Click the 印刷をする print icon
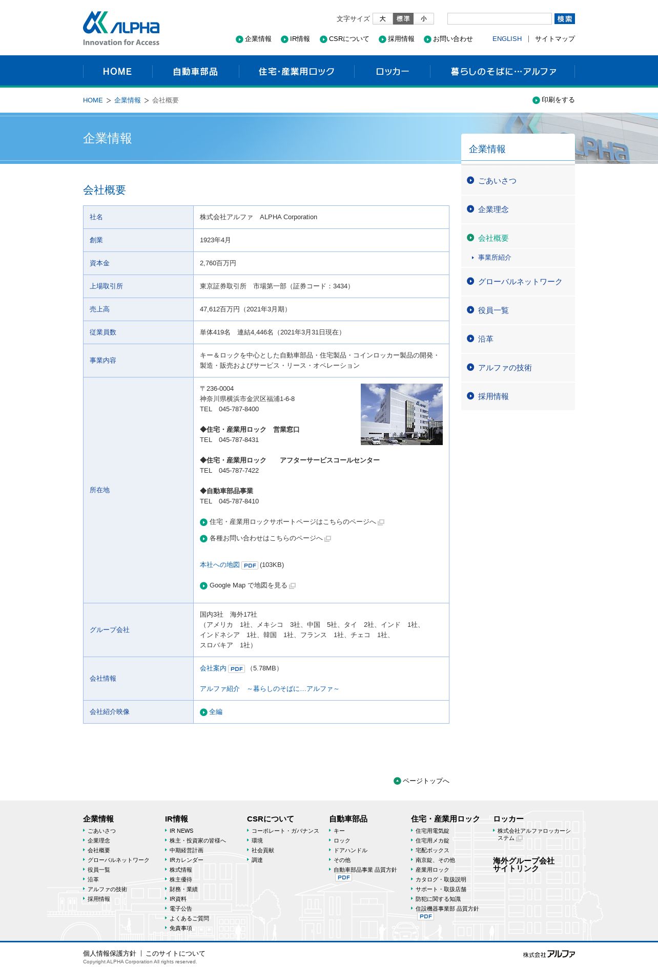This screenshot has height=969, width=658. 536,100
